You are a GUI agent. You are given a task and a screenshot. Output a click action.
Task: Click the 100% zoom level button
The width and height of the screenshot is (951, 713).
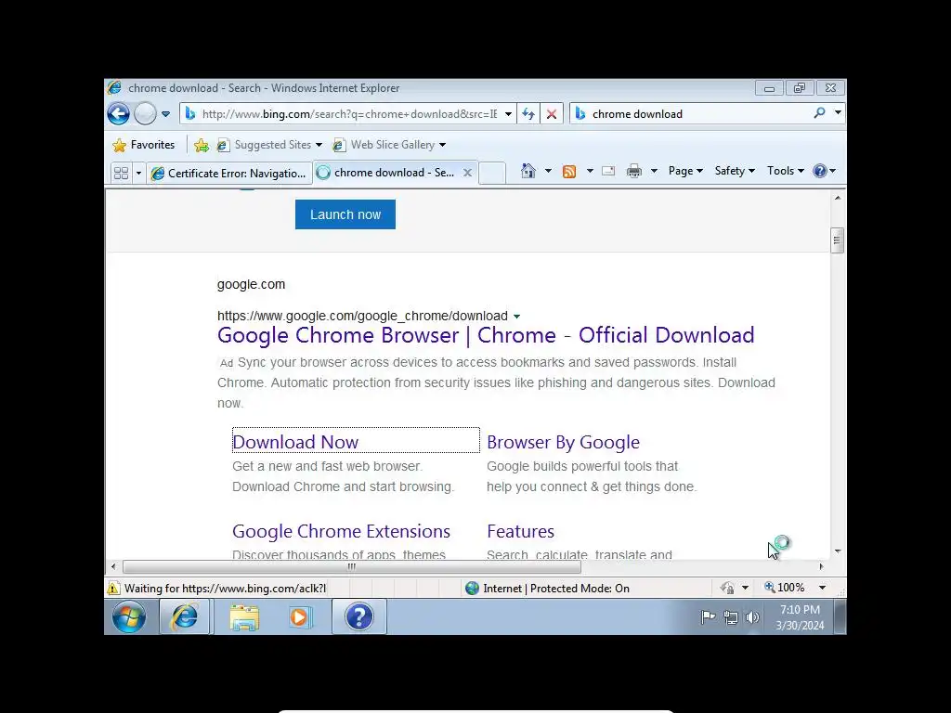(784, 588)
